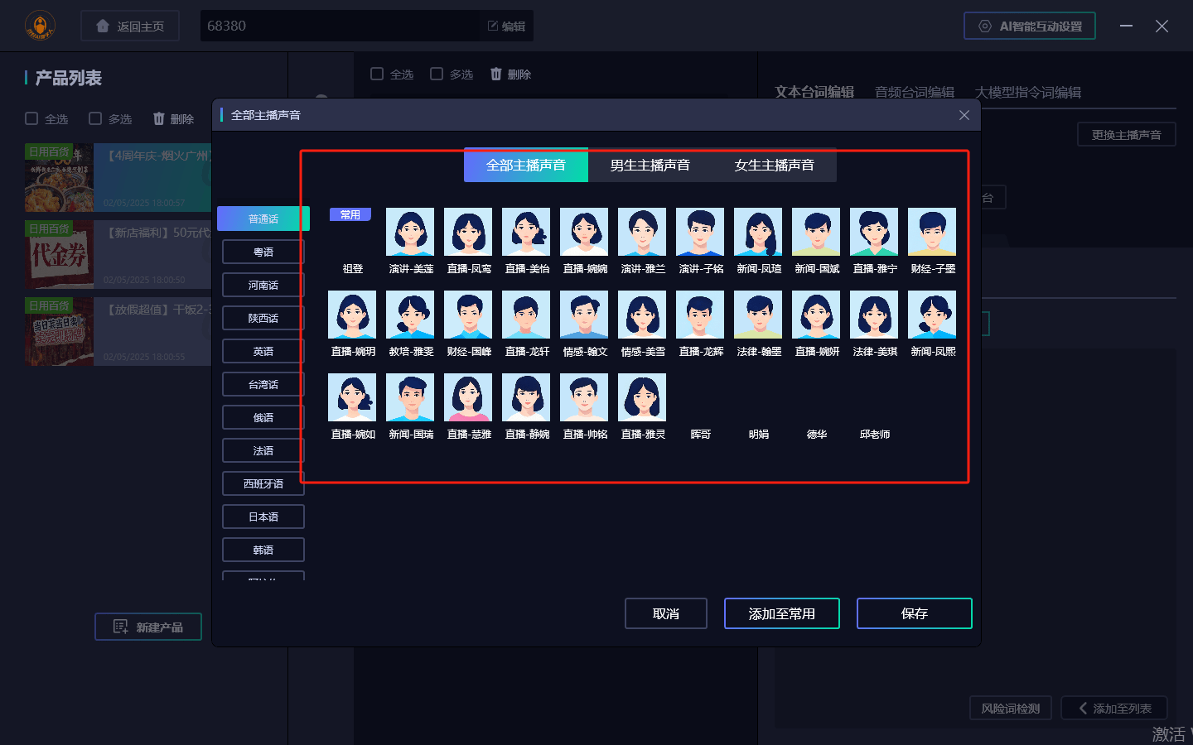The width and height of the screenshot is (1193, 745).
Task: Choose the 直播-凤鸾 anchor avatar
Action: click(x=468, y=232)
